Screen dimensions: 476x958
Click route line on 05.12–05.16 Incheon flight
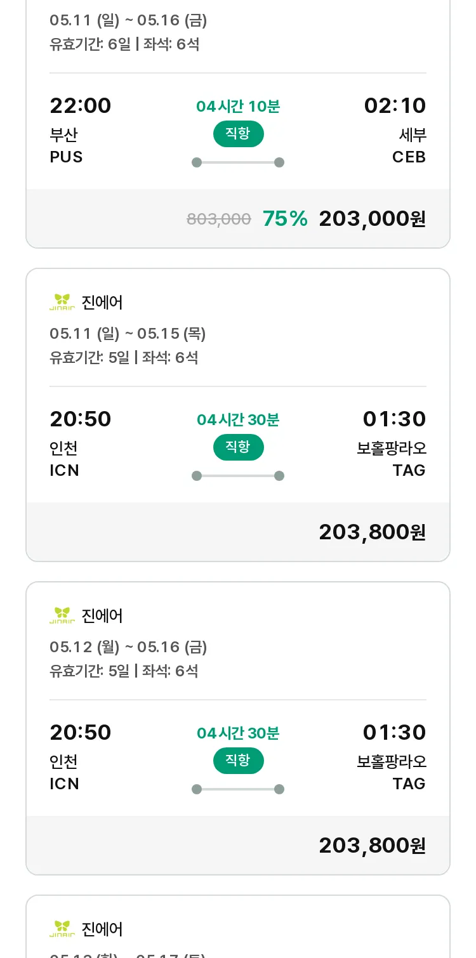(x=238, y=789)
